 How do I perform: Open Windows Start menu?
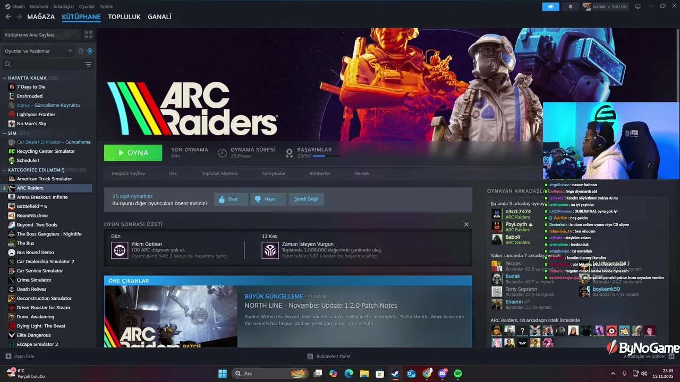[223, 374]
